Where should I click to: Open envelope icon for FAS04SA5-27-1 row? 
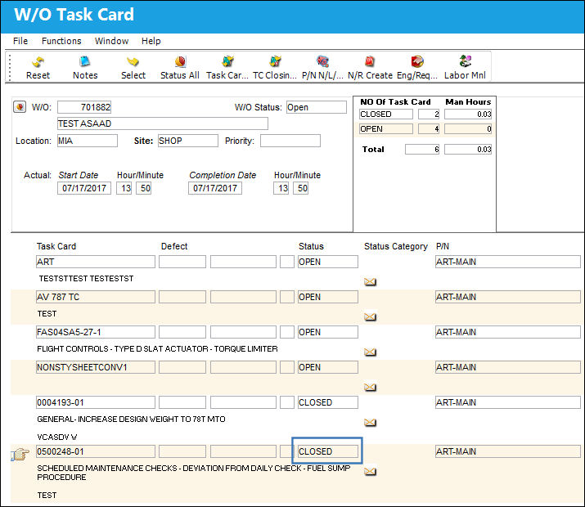(370, 352)
